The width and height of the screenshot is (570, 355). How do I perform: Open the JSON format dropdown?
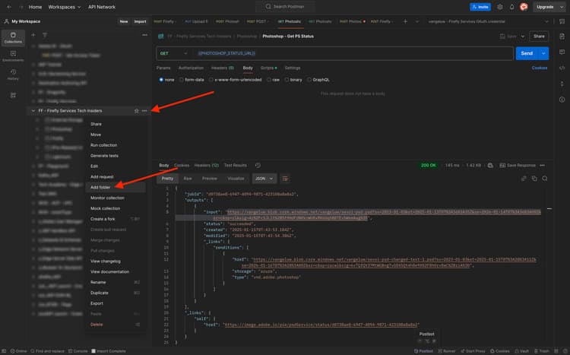pyautogui.click(x=264, y=179)
